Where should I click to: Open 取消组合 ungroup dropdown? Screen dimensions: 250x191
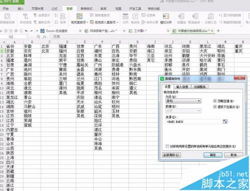[195, 22]
